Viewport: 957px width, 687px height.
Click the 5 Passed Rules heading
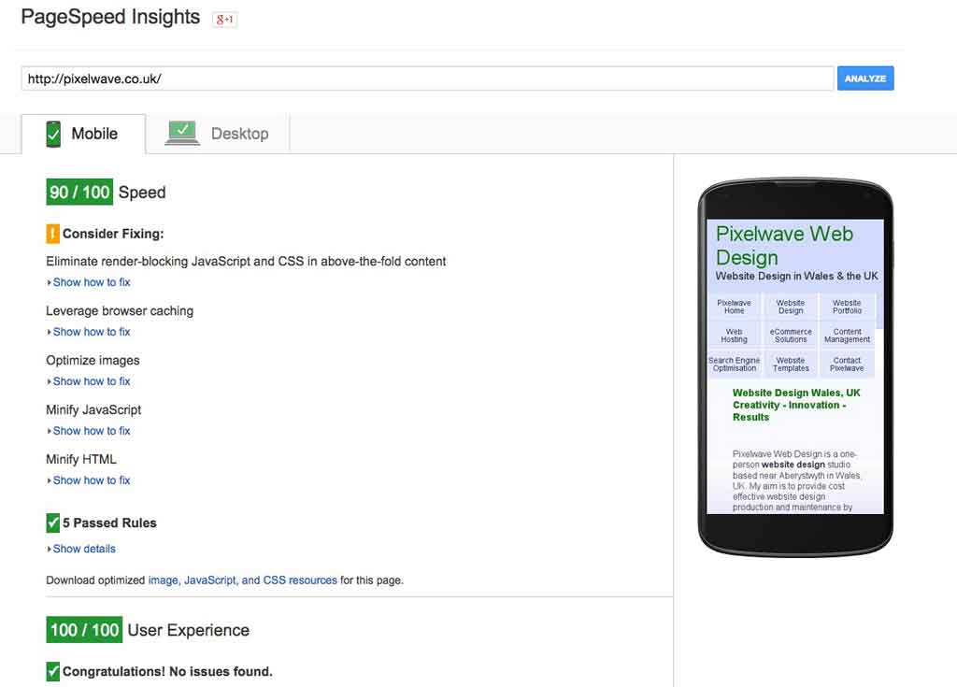109,522
